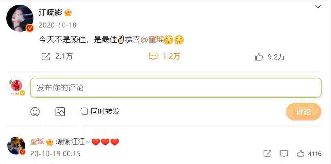Open your own avatar beside the comment box
The image size is (331, 164).
click(x=16, y=87)
